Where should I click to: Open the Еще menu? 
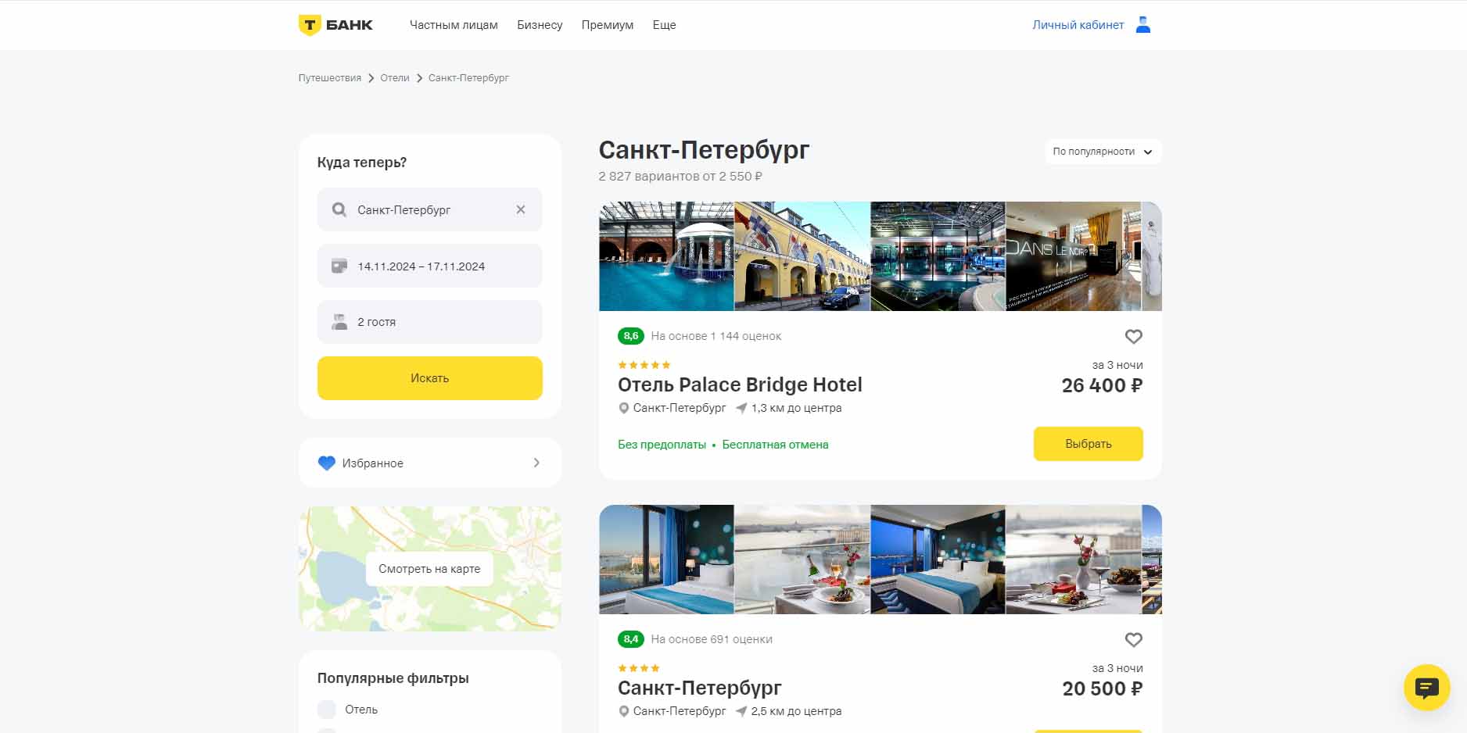tap(664, 25)
